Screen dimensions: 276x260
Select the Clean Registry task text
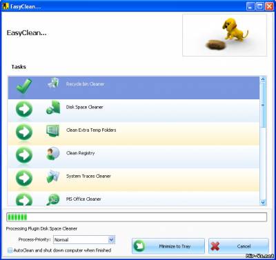point(80,153)
